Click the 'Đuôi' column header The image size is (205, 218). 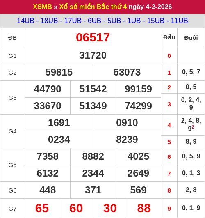point(191,38)
